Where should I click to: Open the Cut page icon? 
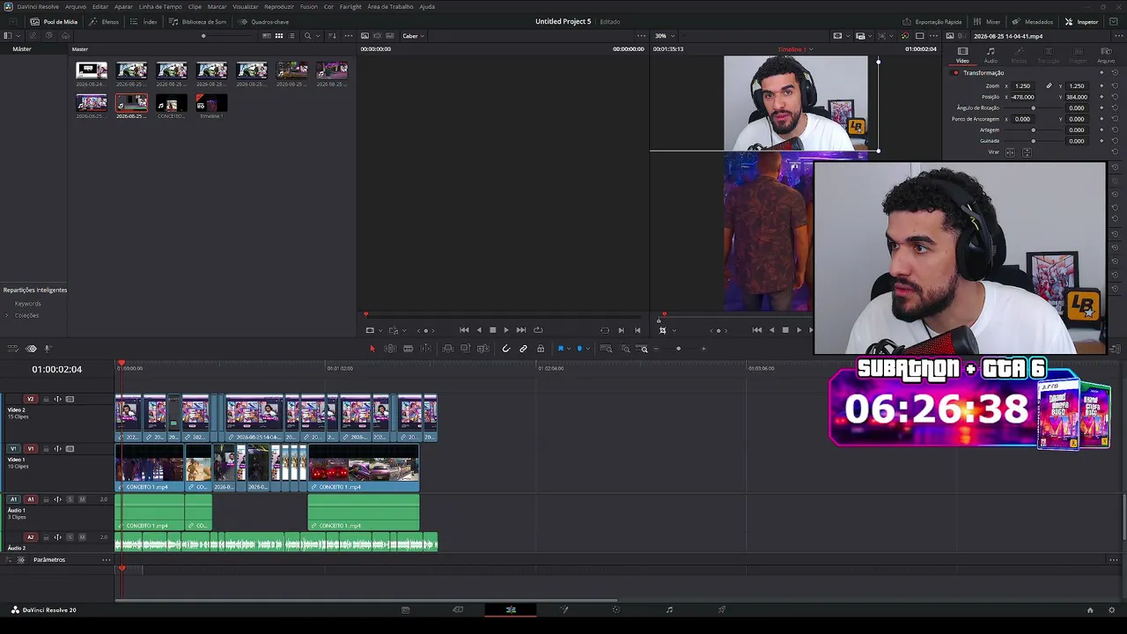(458, 609)
